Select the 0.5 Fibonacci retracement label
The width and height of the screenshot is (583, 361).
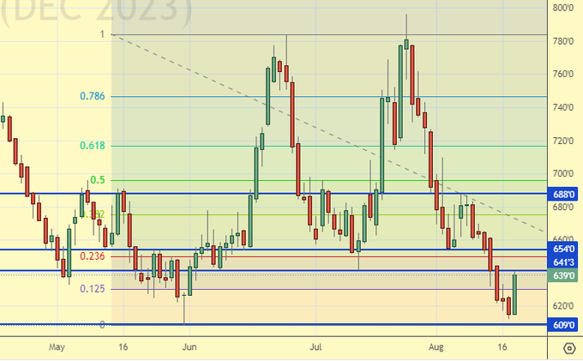coord(98,180)
